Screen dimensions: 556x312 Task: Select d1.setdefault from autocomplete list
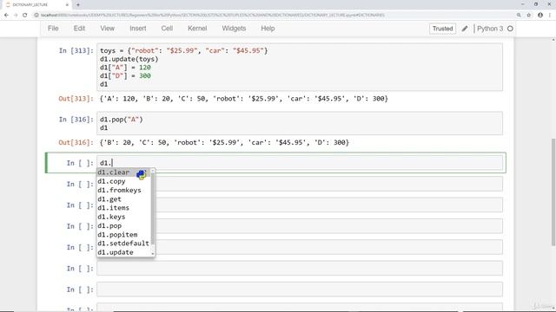123,243
